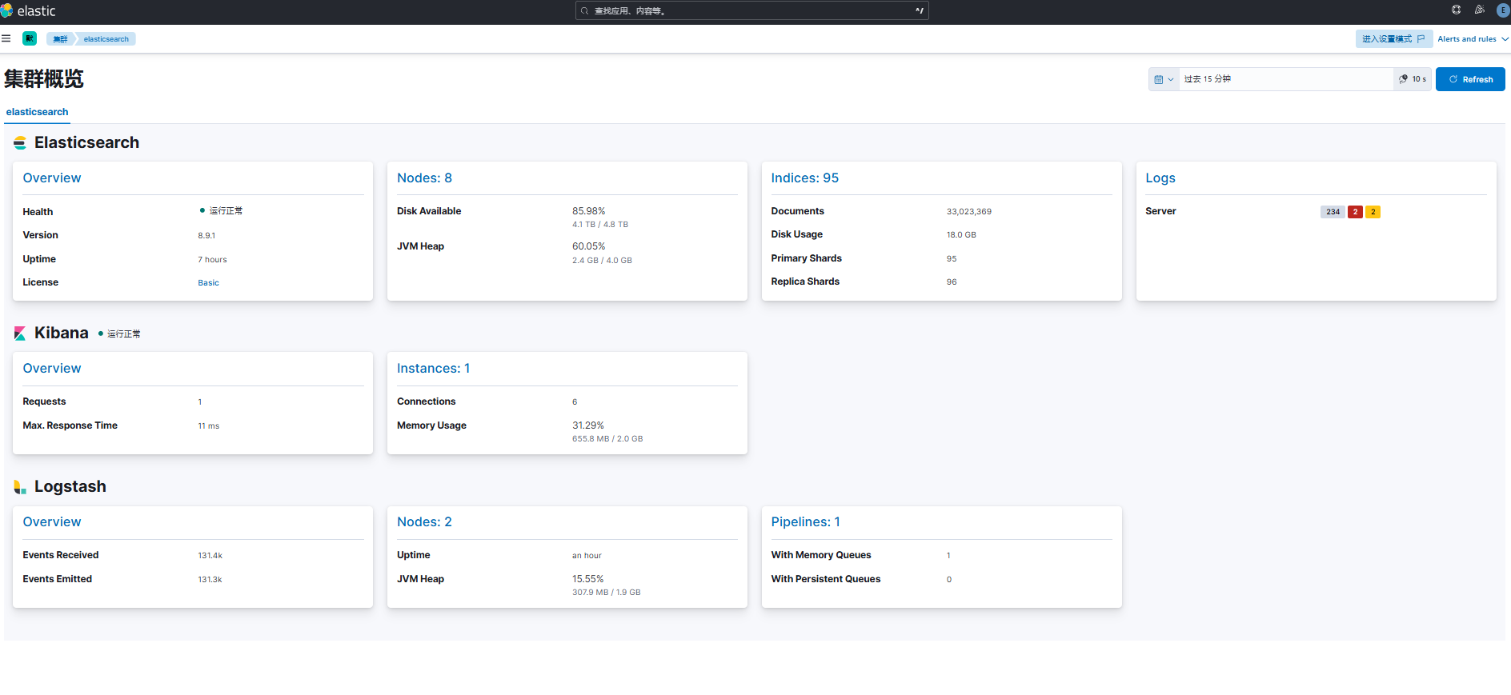Click the Disk Available value 85.98%
1511x695 pixels.
point(588,211)
